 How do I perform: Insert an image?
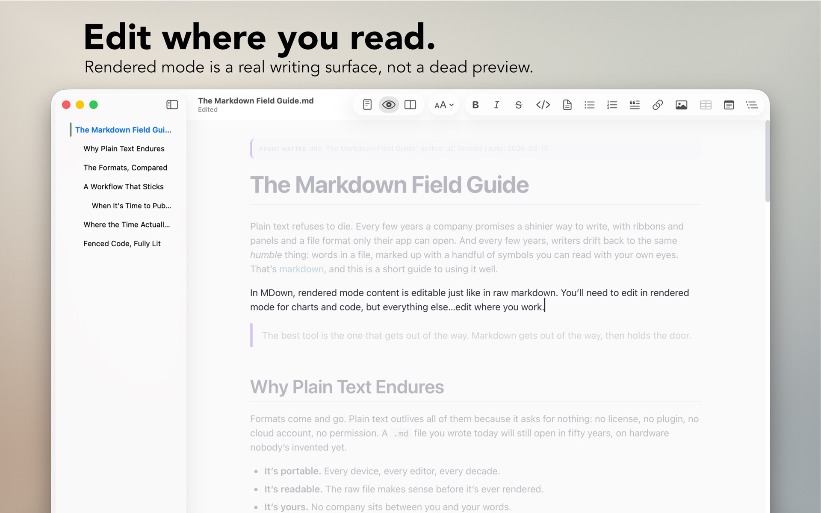681,105
